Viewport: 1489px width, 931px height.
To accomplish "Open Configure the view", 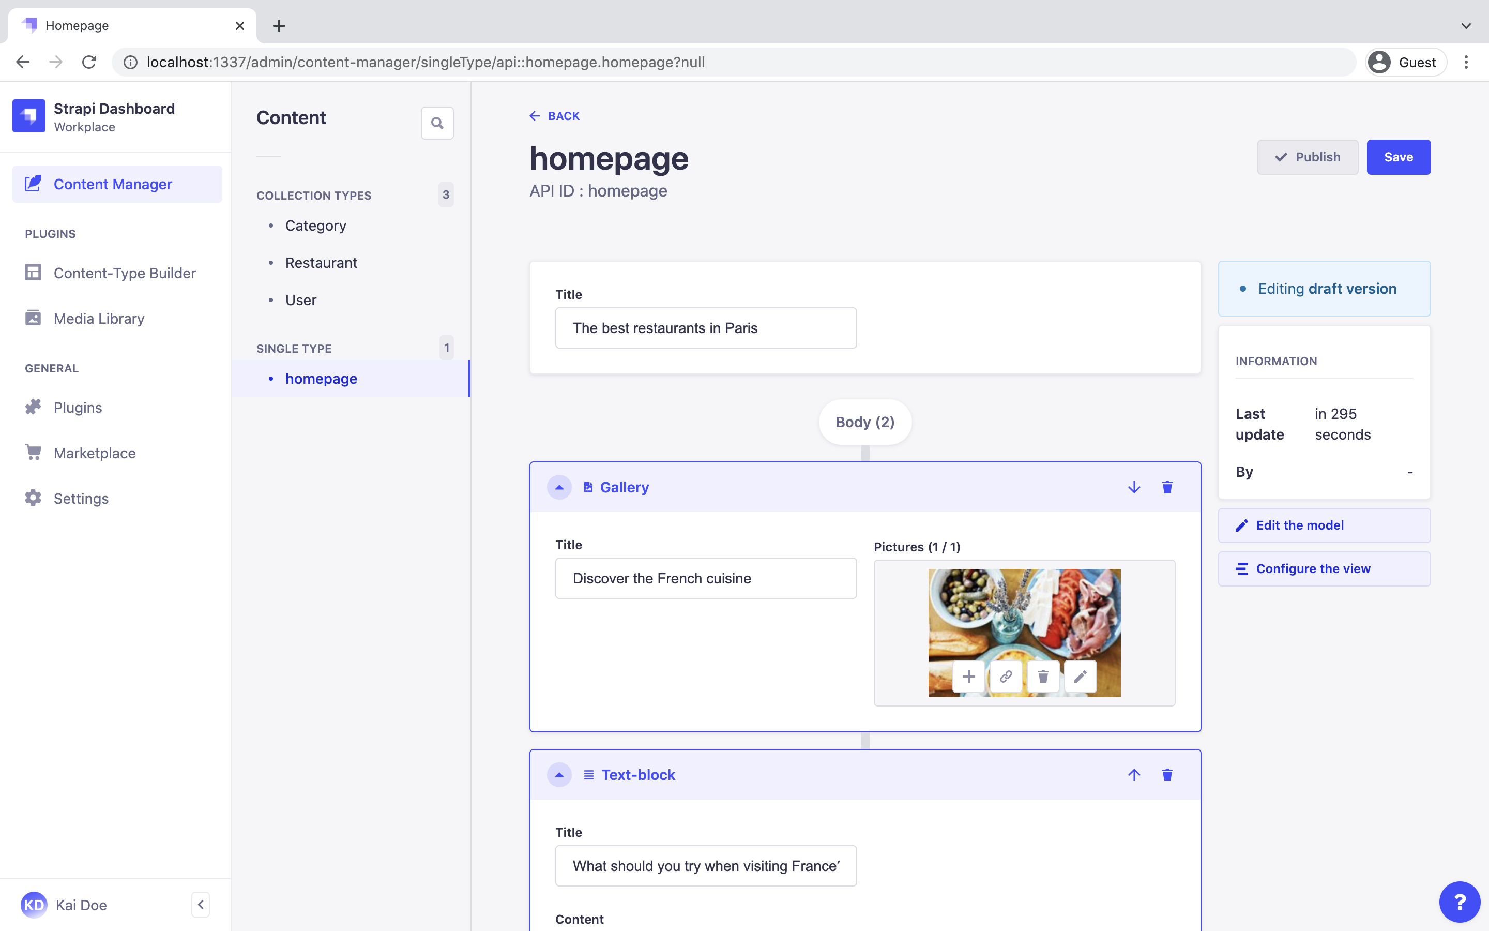I will (1314, 568).
